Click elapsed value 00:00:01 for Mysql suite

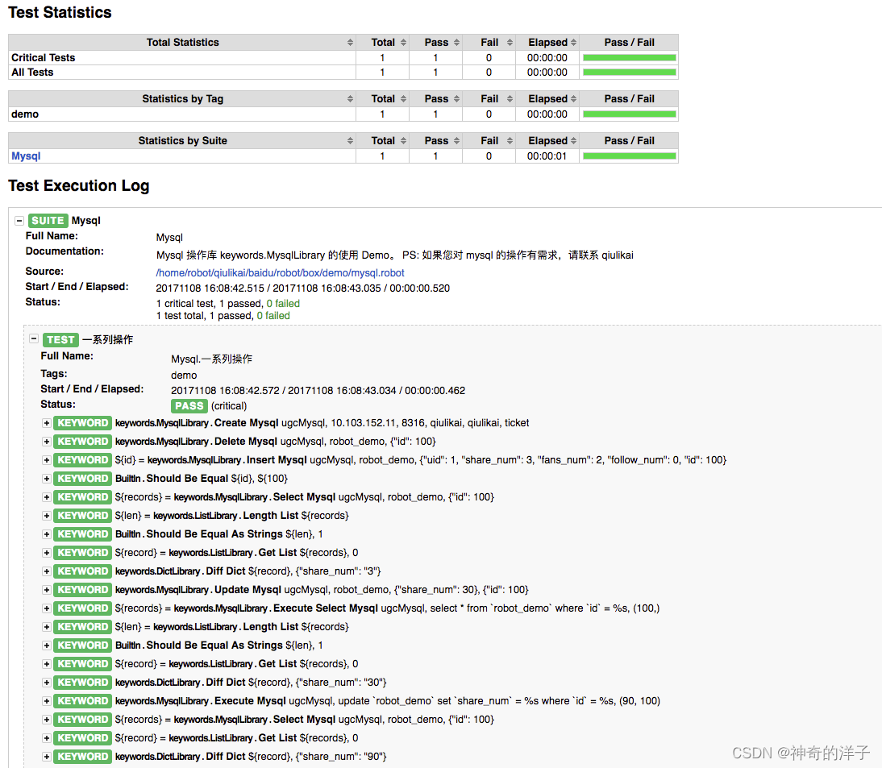547,156
